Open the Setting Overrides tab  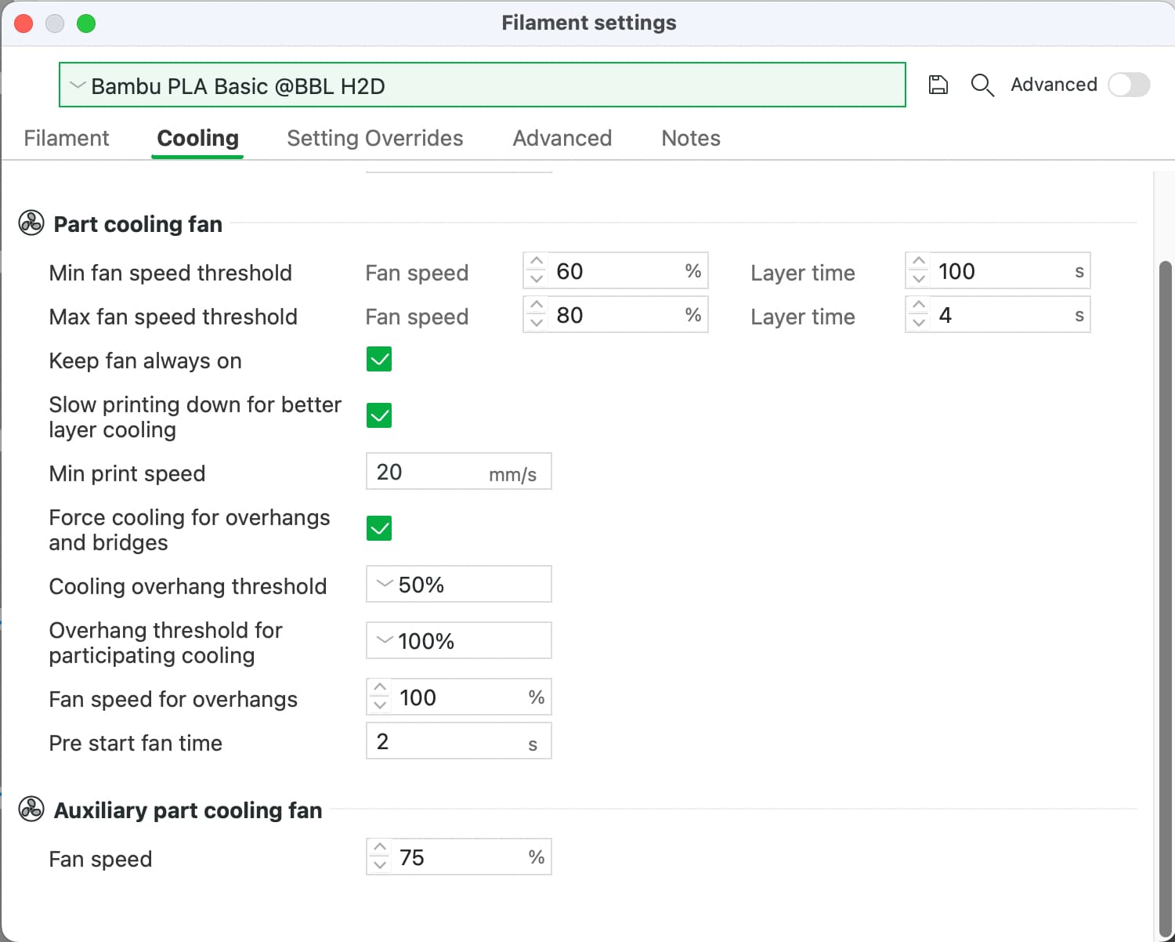click(374, 138)
